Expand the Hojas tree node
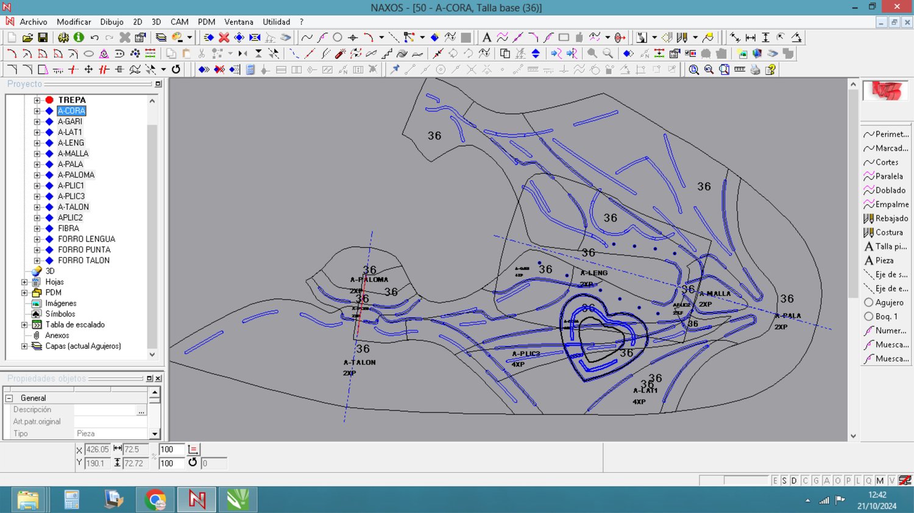 [24, 282]
